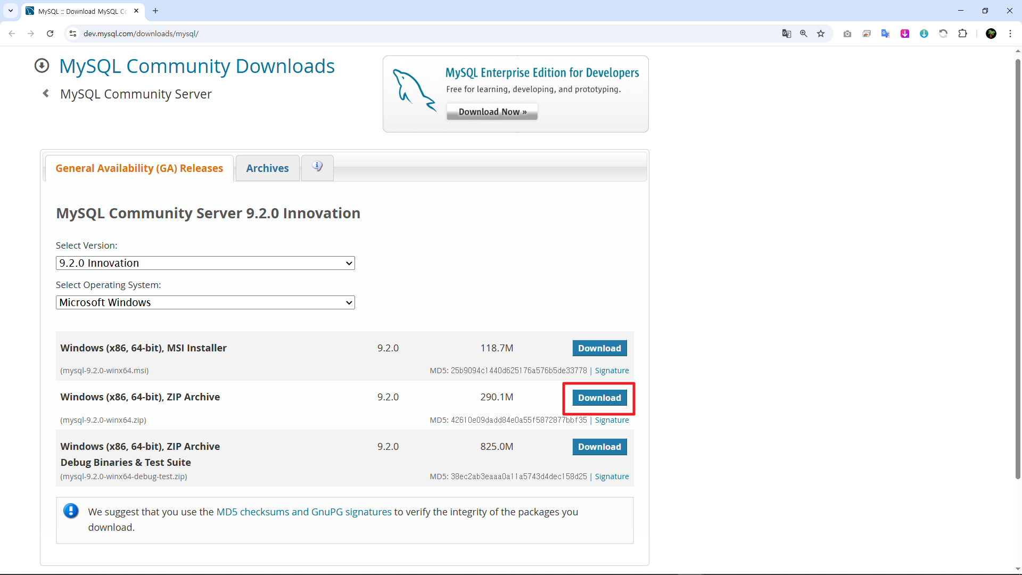This screenshot has width=1022, height=575.
Task: Reload the current page
Action: [50, 34]
